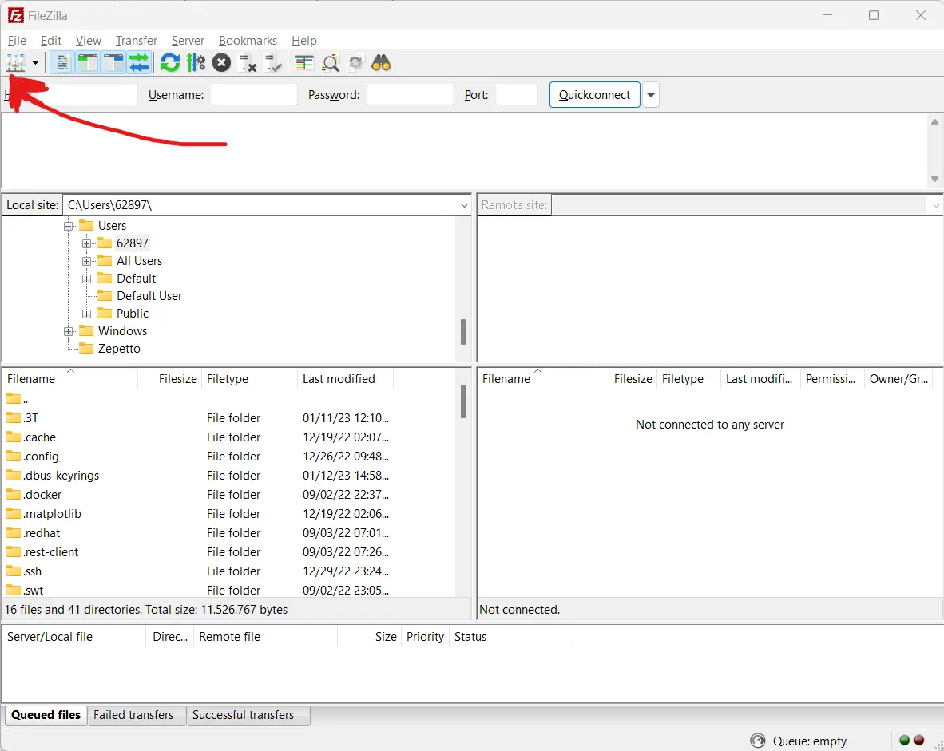Screen dimensions: 944x751
Task: Focus the Username input field
Action: point(253,94)
